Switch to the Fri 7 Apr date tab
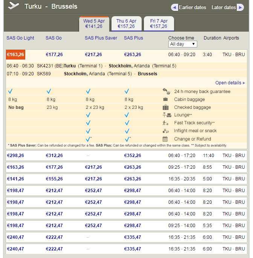 159,24
